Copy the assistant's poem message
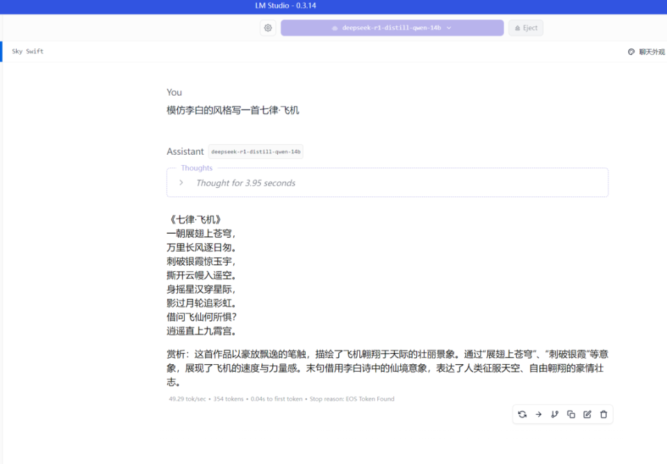Image resolution: width=667 pixels, height=464 pixels. (x=571, y=414)
